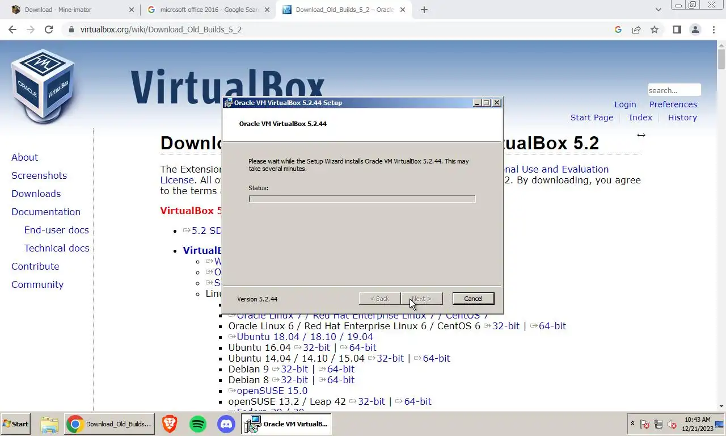
Task: Close the microsoft office 2016 tab
Action: click(x=267, y=10)
